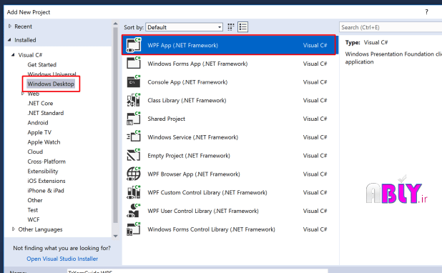Click the tree scrollbar up arrow
Viewport: 442px width, 273px height.
(115, 24)
